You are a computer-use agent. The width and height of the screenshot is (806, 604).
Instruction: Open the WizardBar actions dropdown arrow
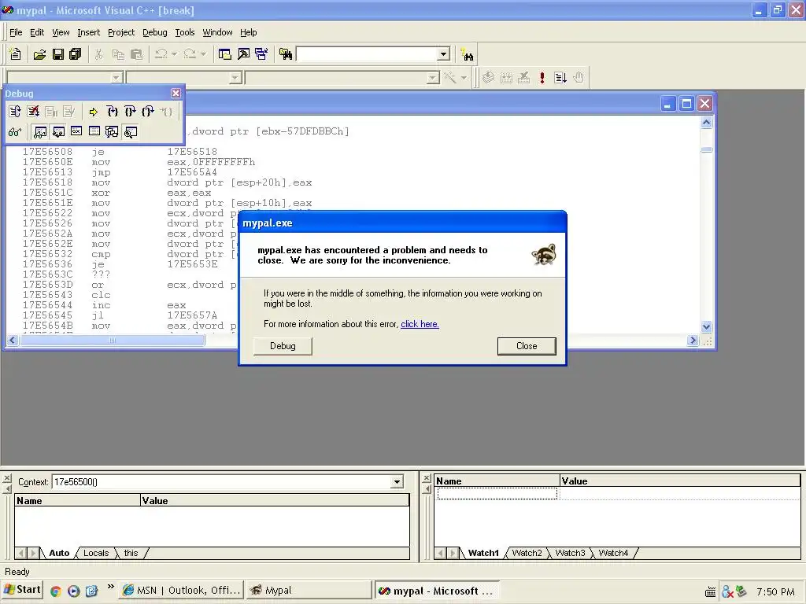[x=464, y=78]
